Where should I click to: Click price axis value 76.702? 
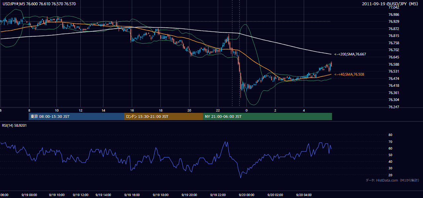394,50
